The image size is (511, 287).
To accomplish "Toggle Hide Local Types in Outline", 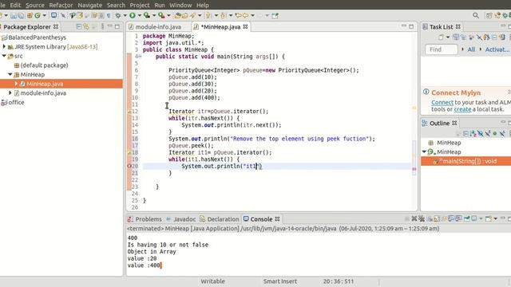I will 502,133.
